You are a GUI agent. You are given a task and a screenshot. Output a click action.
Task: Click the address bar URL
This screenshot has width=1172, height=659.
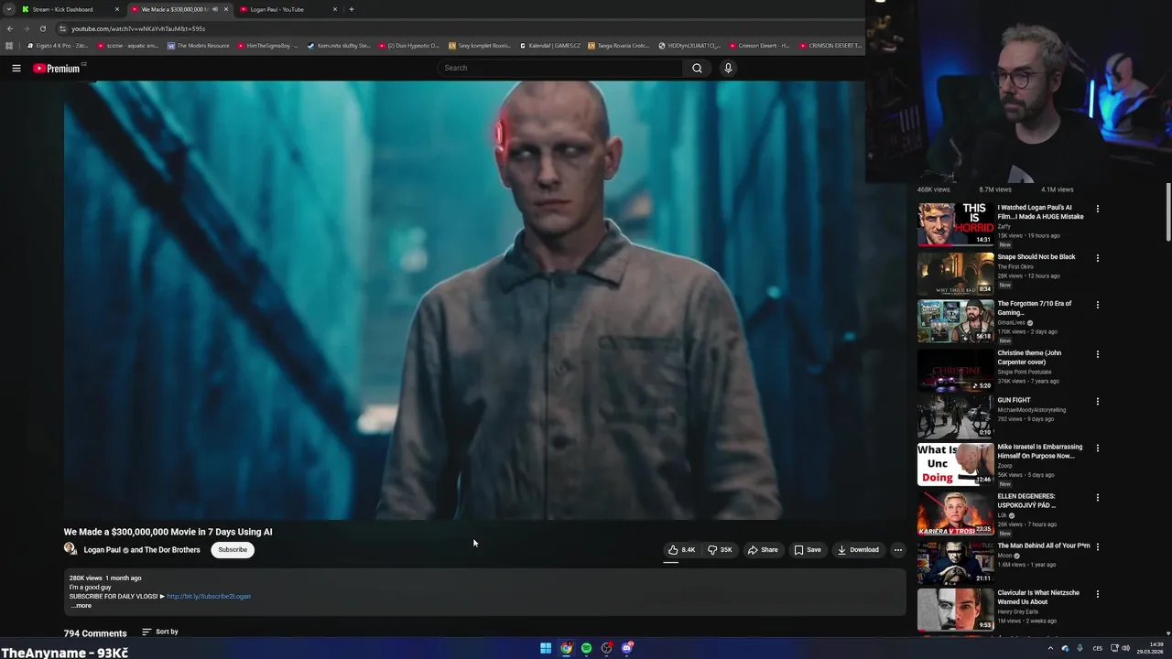(138, 28)
